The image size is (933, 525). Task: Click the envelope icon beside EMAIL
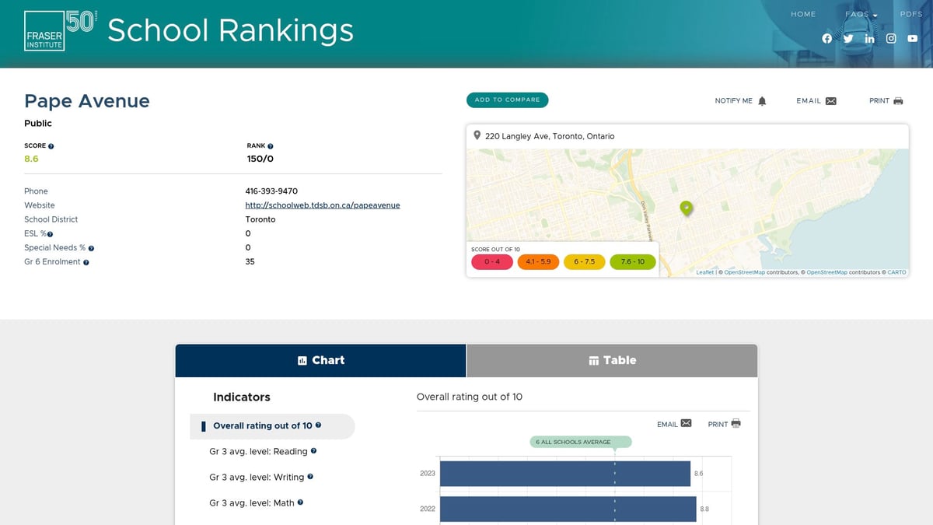[x=832, y=100]
